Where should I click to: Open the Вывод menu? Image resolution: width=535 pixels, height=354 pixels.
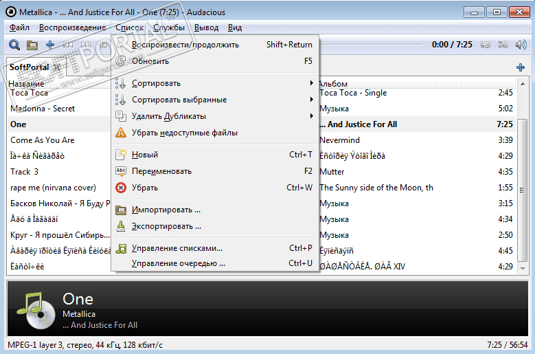coord(206,27)
